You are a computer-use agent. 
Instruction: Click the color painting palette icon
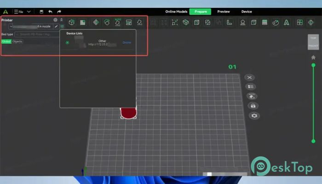point(276,22)
